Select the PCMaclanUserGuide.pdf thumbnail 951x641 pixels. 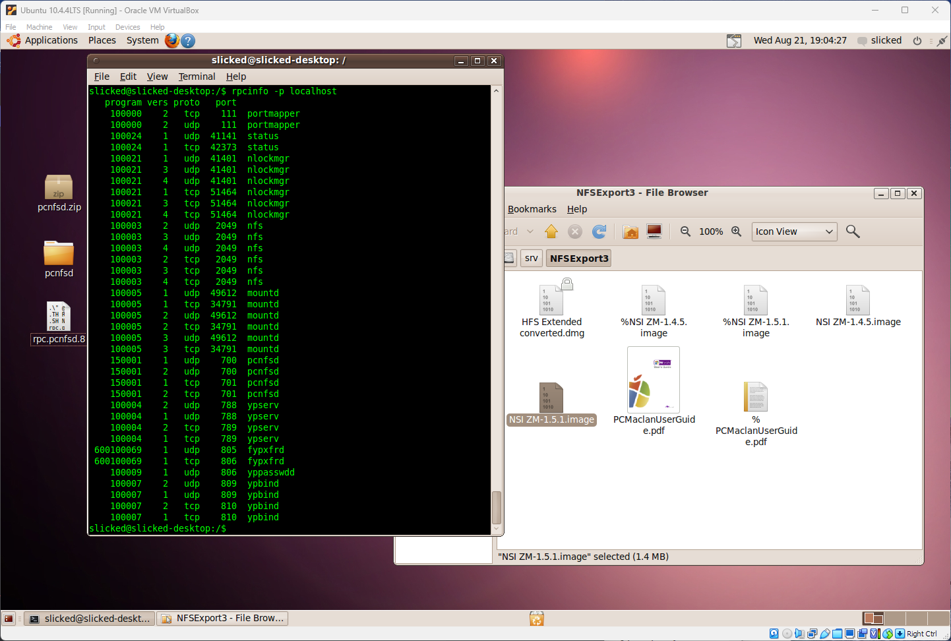(654, 380)
